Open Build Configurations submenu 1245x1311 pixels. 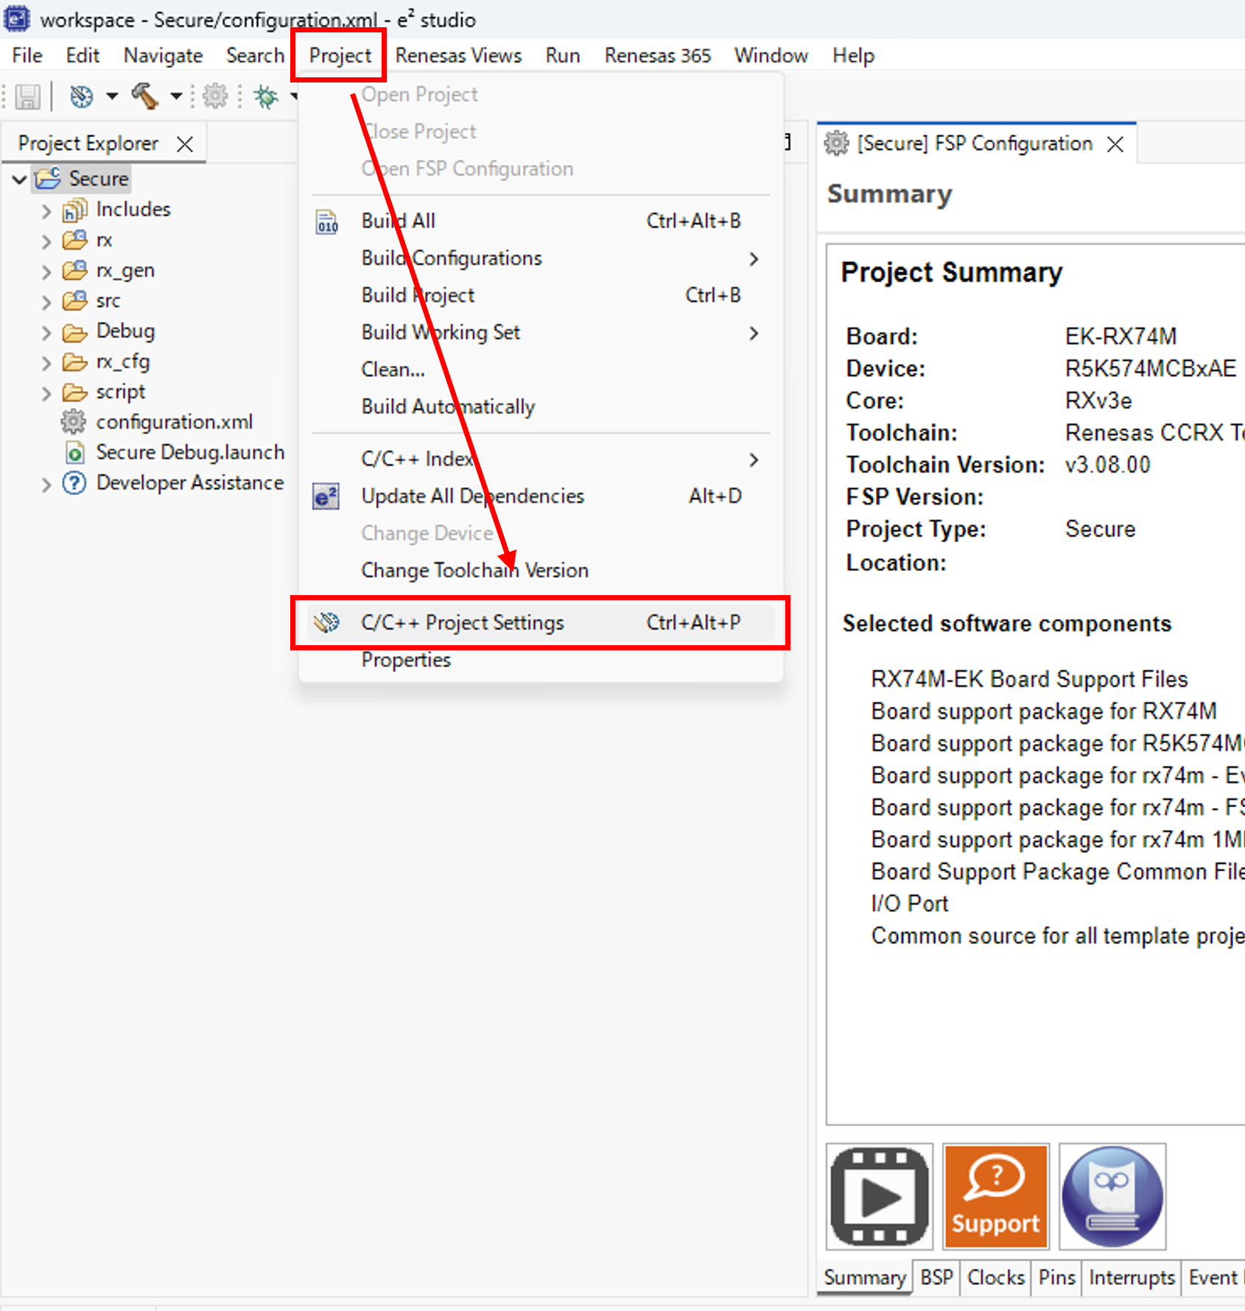(x=541, y=259)
